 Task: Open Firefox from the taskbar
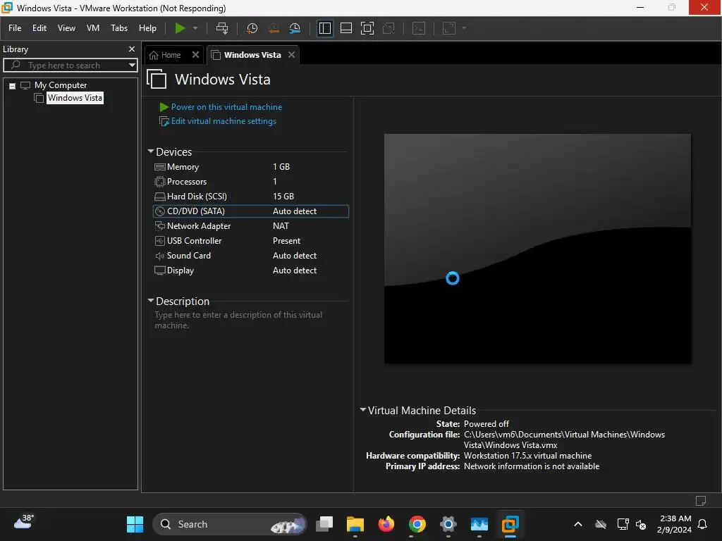(386, 524)
